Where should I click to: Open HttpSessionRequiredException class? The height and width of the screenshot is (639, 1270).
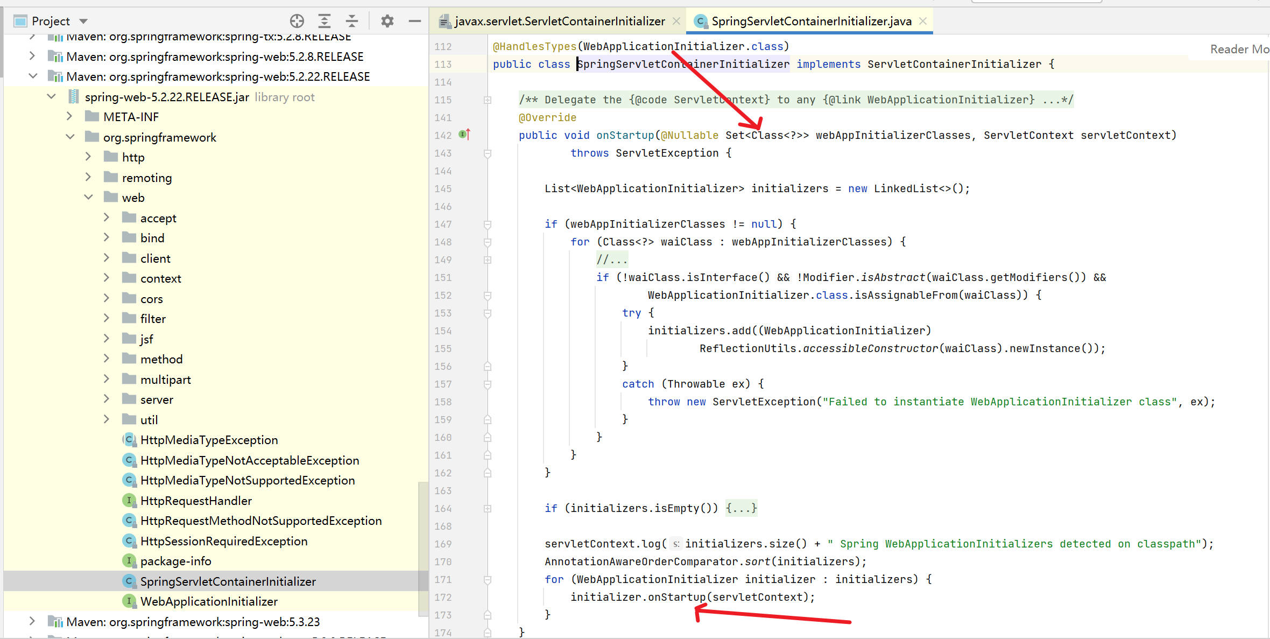[x=224, y=541]
